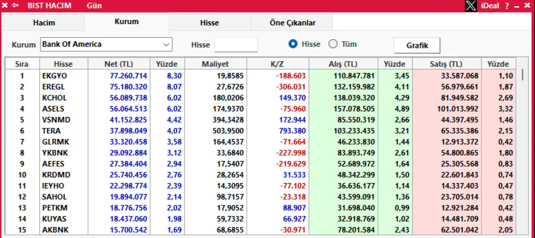This screenshot has width=535, height=238.
Task: Click the iDeal label in title bar
Action: pyautogui.click(x=490, y=6)
